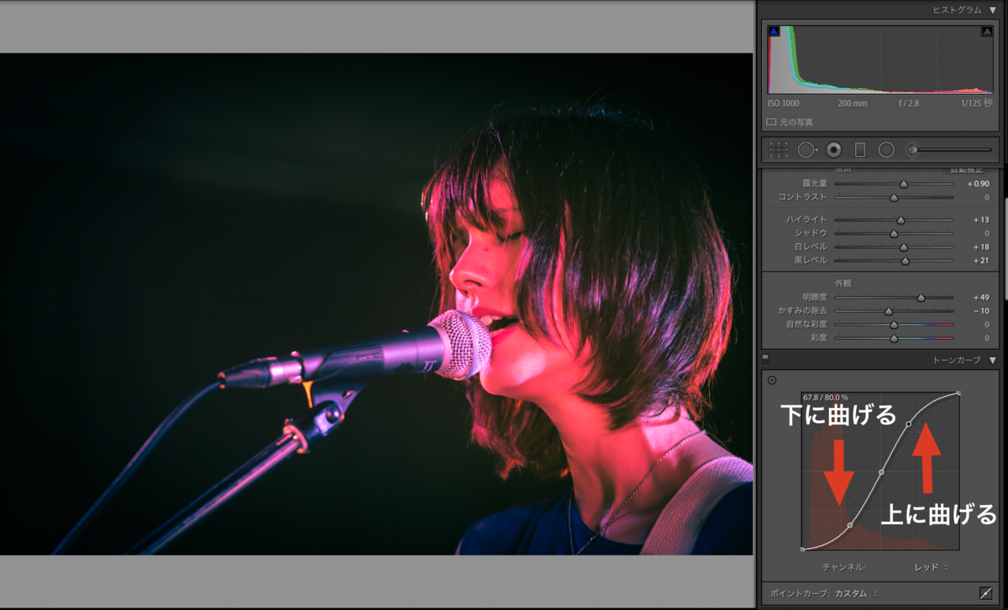The image size is (1008, 610).
Task: Open the チャンネル レッド dropdown
Action: coord(931,567)
